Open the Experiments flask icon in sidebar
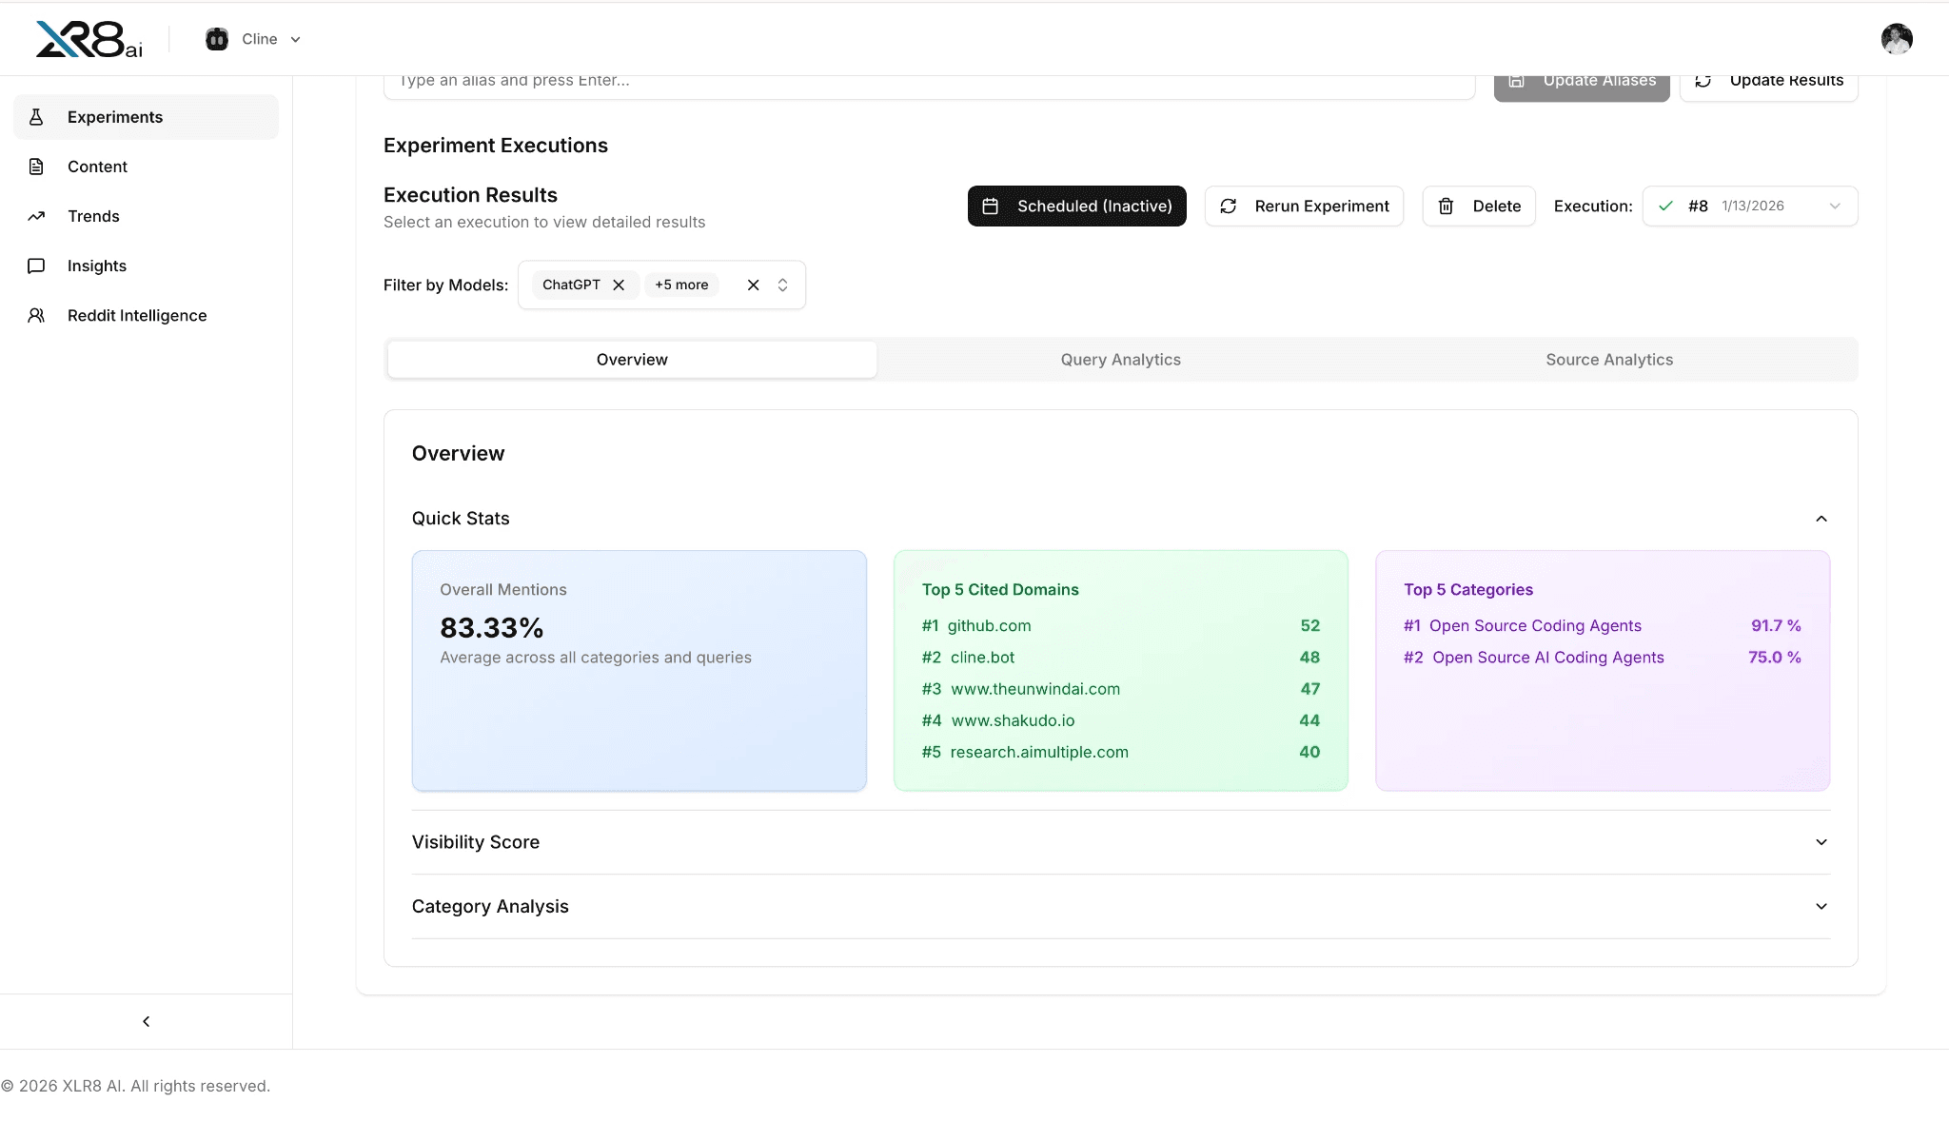The width and height of the screenshot is (1949, 1122). (x=36, y=117)
